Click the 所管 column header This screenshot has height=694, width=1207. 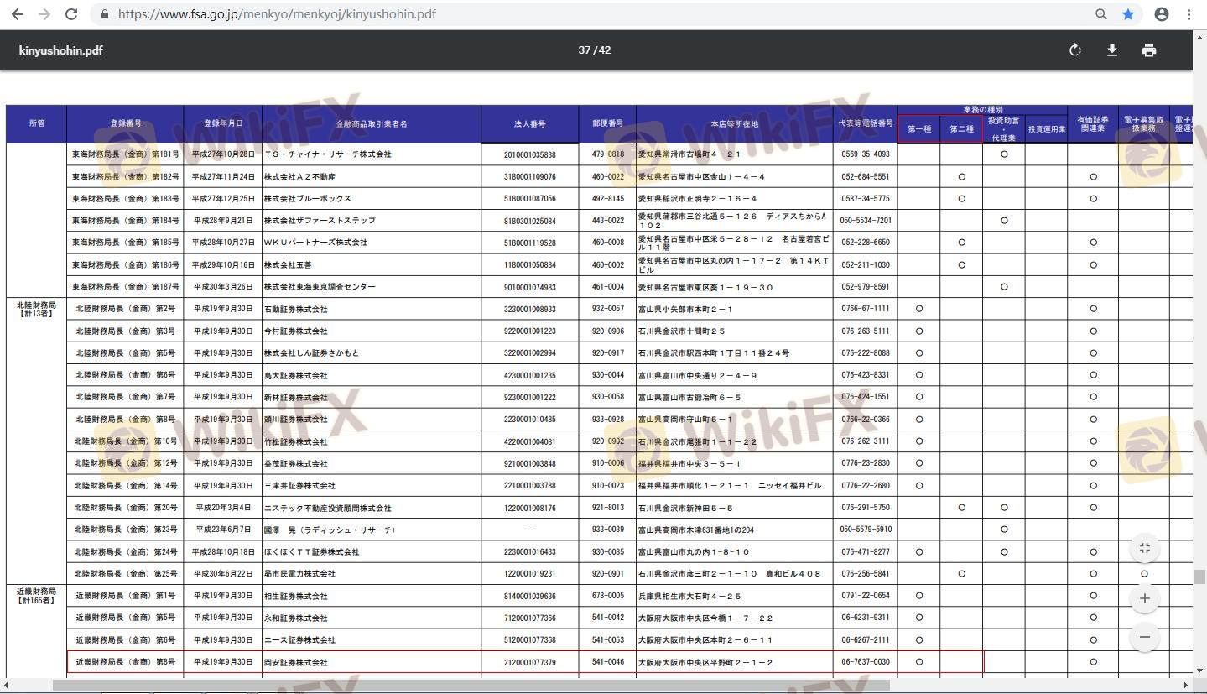[x=36, y=124]
